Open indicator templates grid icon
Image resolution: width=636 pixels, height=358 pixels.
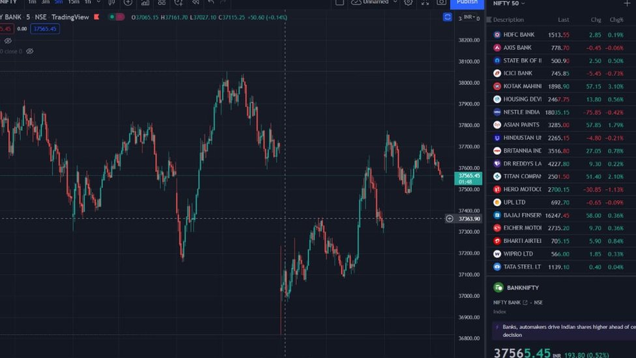[162, 3]
